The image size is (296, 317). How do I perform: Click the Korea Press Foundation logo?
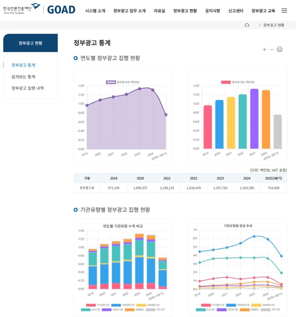21,9
